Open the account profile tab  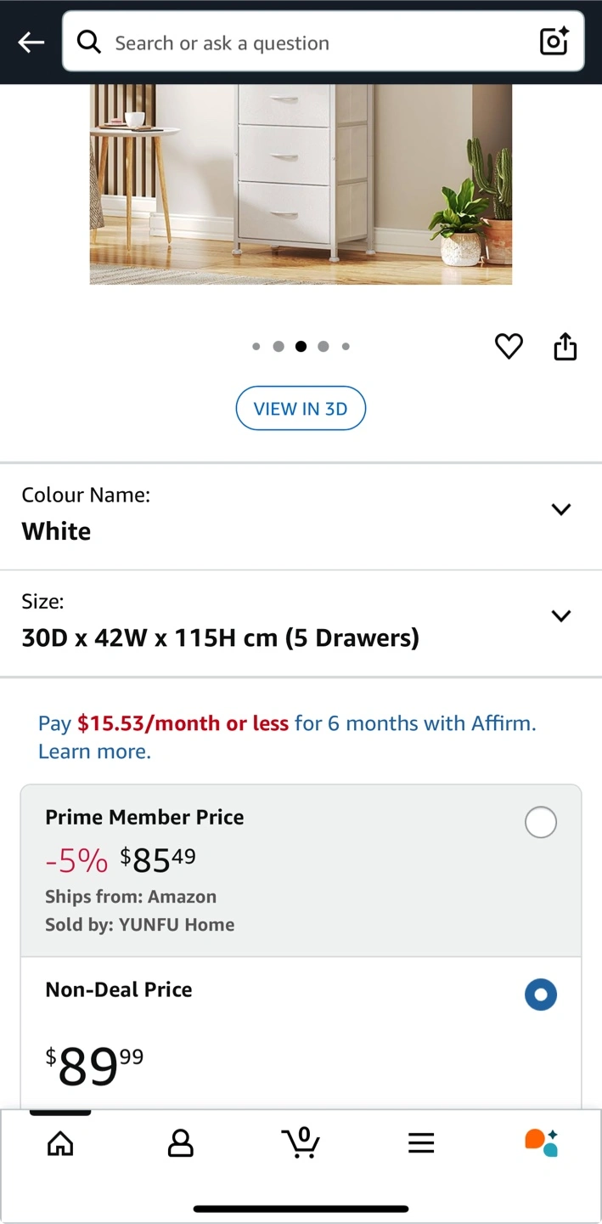click(x=180, y=1143)
